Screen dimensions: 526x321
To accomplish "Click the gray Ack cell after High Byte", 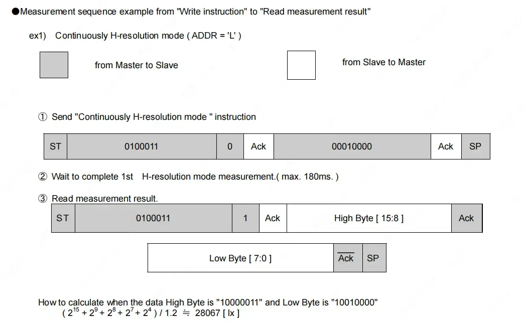I will tap(466, 218).
